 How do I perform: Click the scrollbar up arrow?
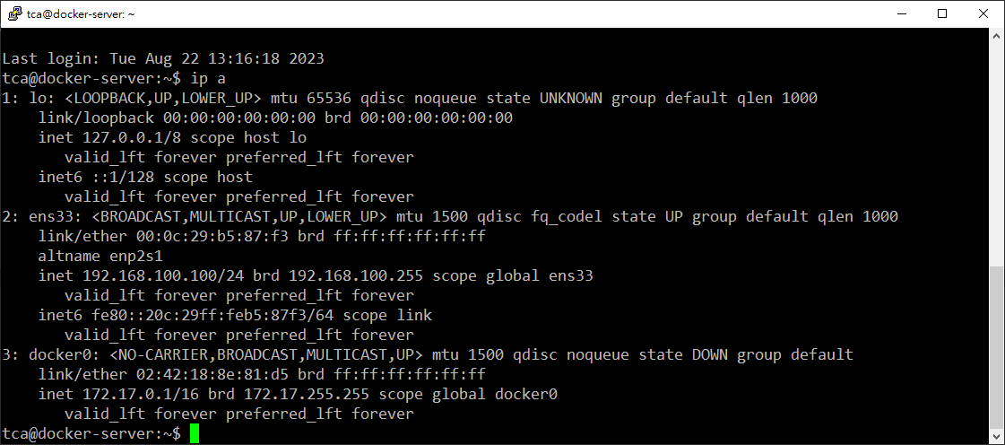995,37
